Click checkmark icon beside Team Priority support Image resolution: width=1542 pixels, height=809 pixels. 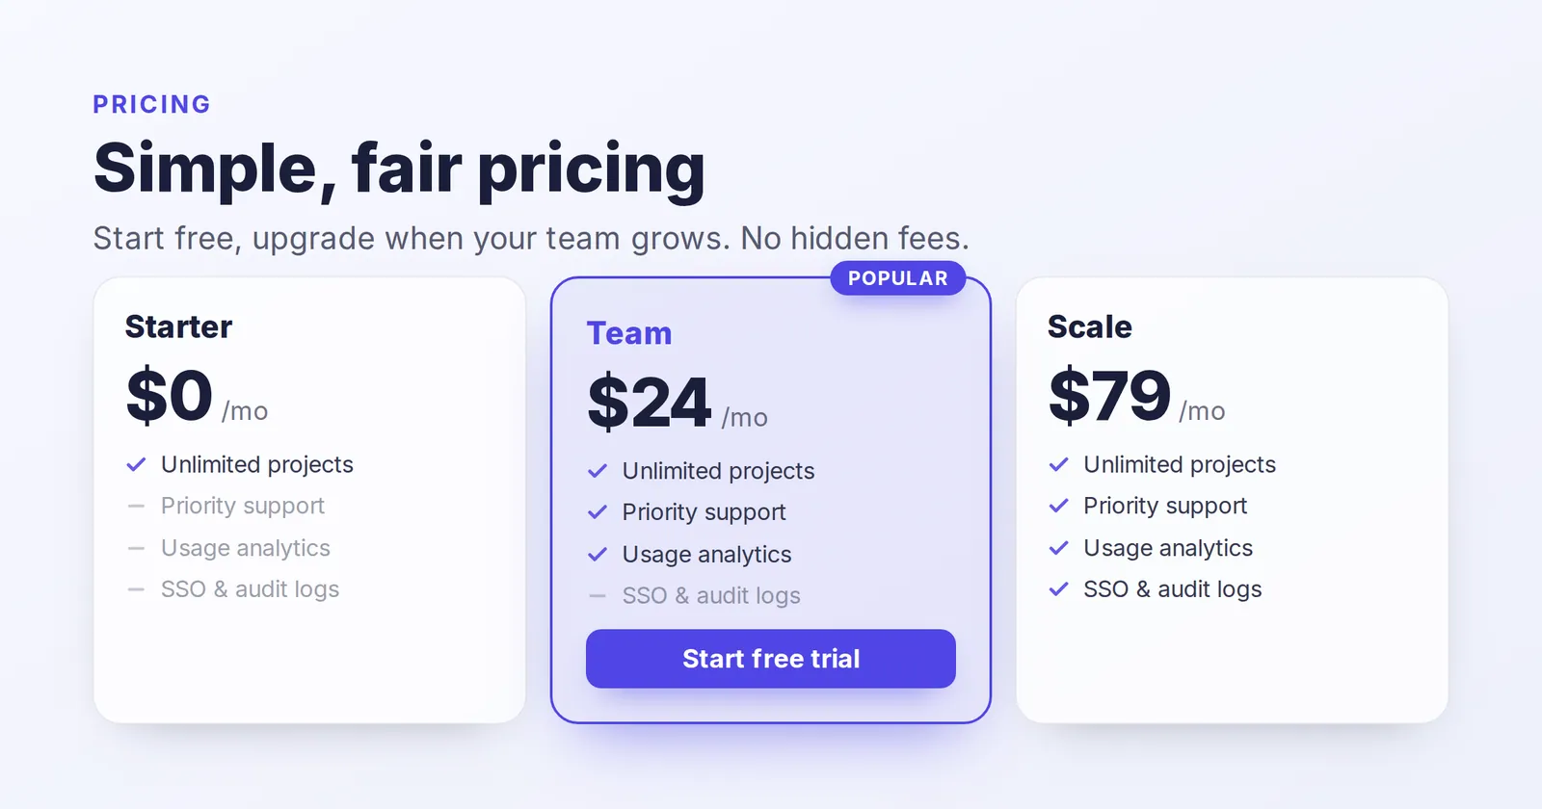tap(598, 512)
